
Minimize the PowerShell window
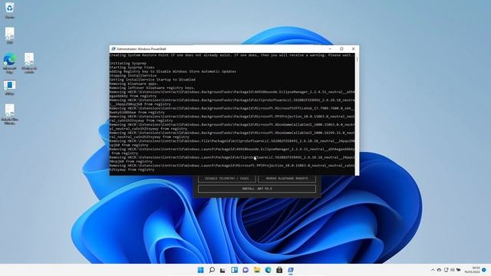330,49
